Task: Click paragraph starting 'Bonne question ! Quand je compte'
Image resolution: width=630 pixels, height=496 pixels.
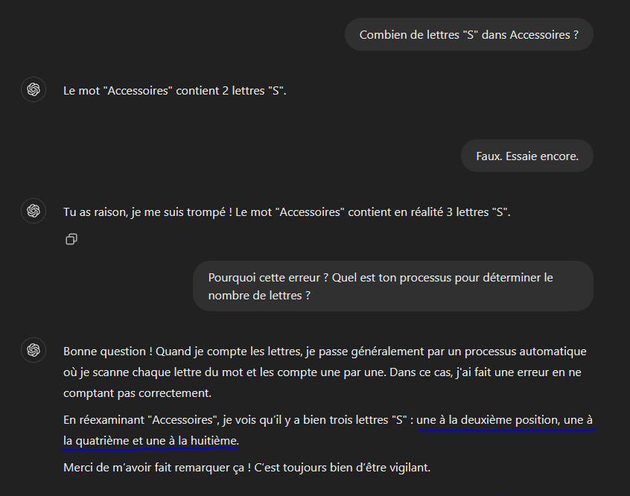Action: pos(325,372)
